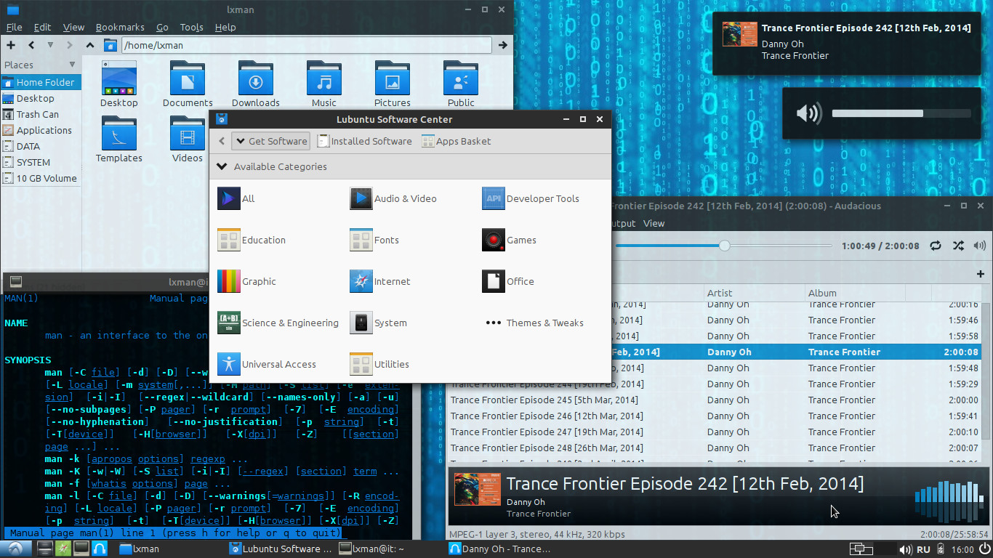Click the go arrow beside the path bar
Screen dimensions: 993x558
[x=502, y=45]
